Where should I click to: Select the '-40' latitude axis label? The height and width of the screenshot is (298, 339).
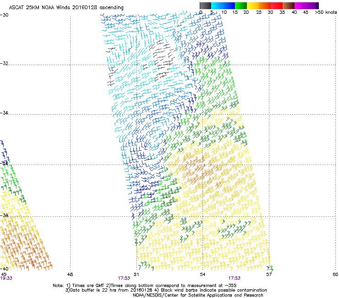(4, 269)
